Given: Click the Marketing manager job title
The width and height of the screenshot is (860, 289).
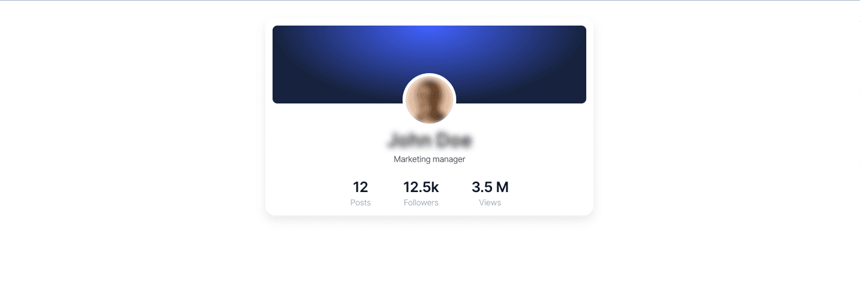Looking at the screenshot, I should 429,159.
